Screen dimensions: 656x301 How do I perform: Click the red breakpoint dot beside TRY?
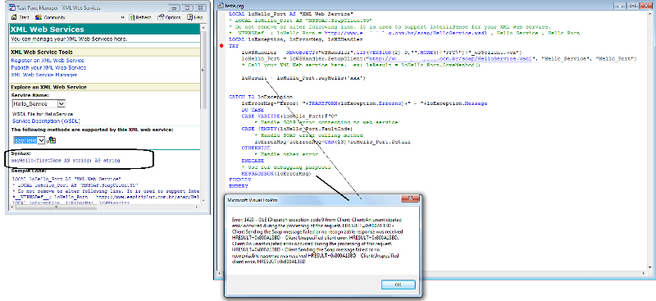click(222, 46)
